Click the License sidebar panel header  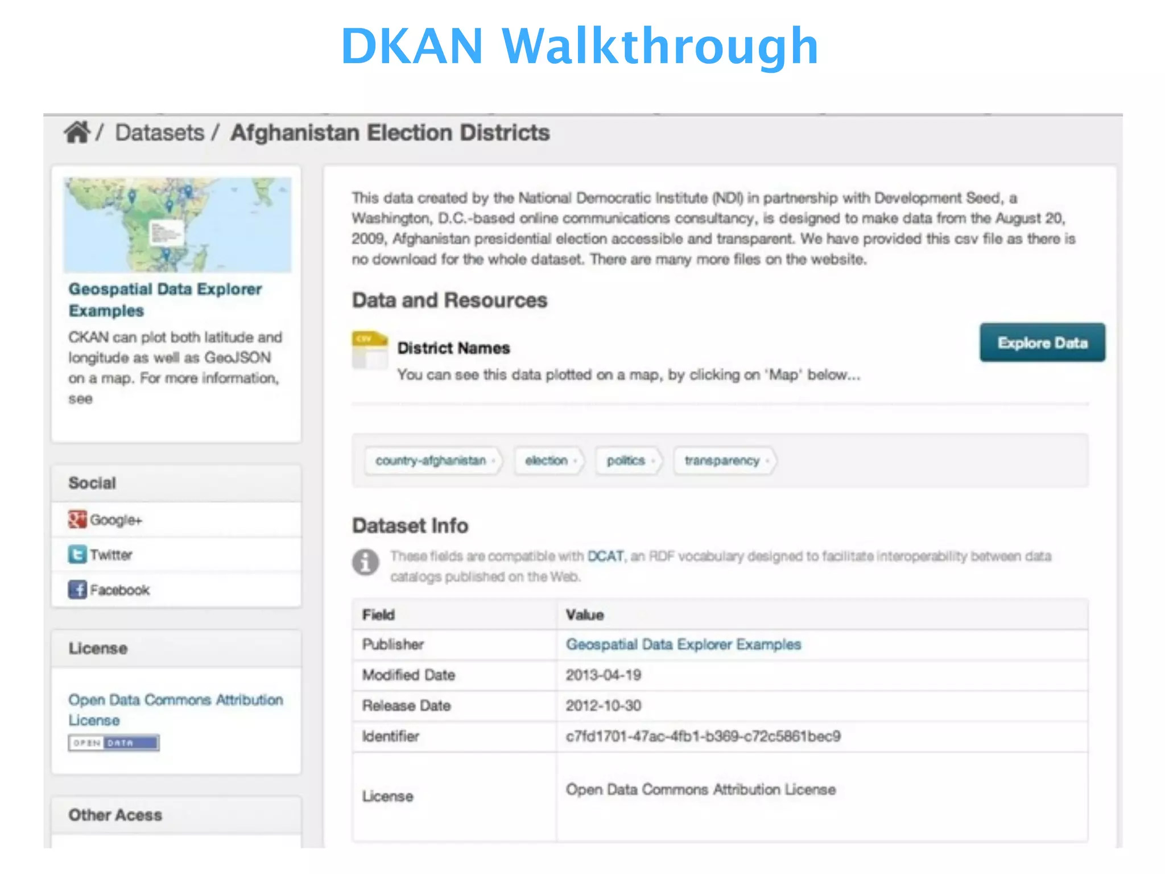coord(176,649)
